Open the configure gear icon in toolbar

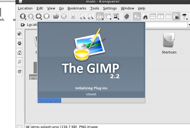tap(127, 16)
